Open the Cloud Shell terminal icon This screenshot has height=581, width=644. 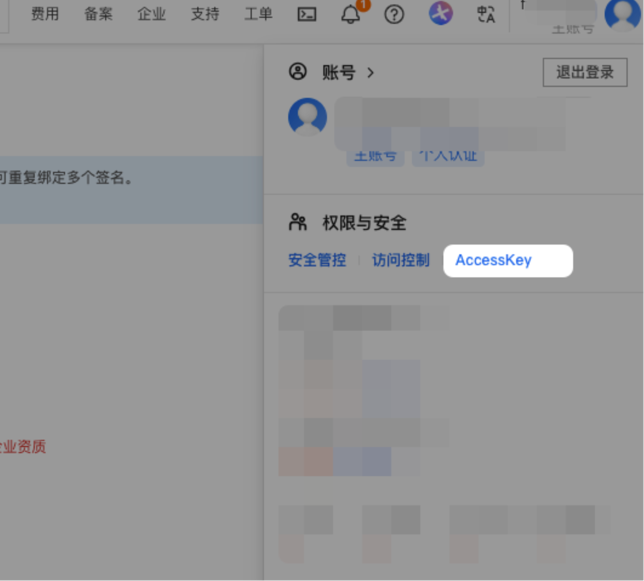306,15
